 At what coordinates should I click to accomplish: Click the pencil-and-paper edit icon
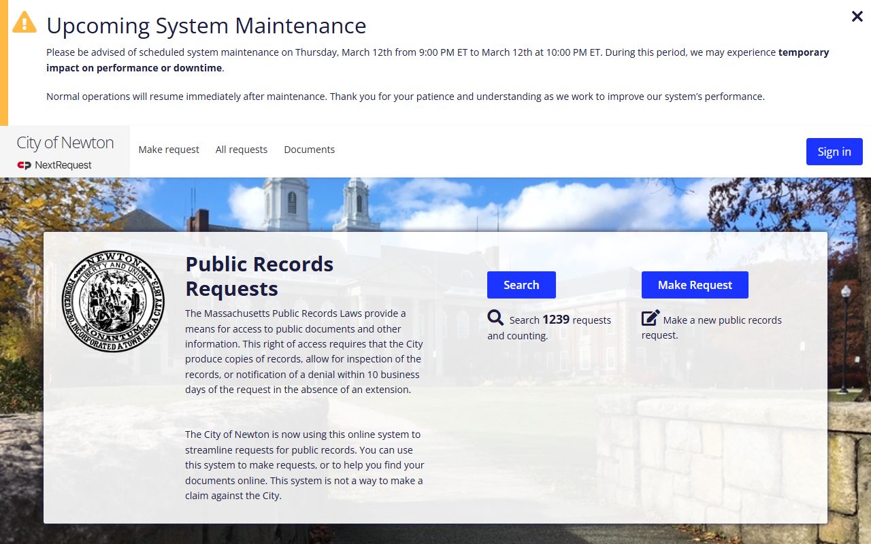point(651,318)
